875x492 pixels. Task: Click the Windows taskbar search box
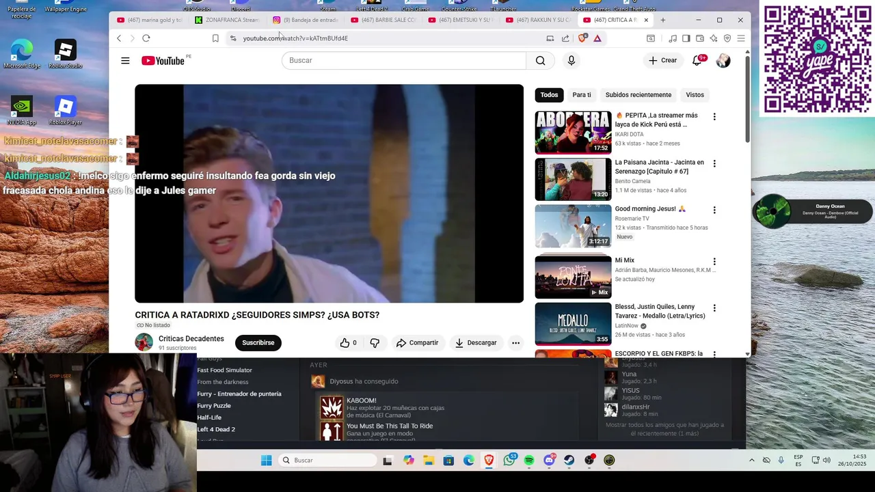pos(329,461)
